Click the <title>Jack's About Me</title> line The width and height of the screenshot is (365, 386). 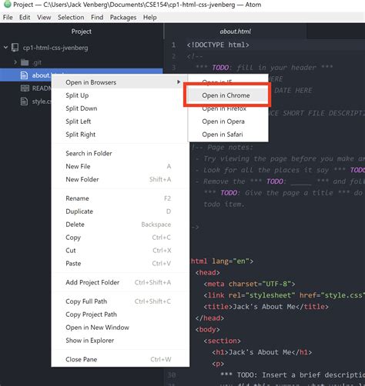[266, 307]
